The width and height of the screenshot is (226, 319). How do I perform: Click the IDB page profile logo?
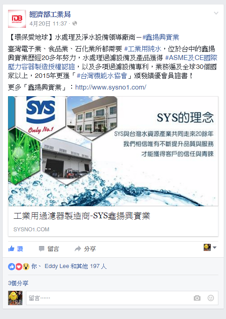tap(17, 19)
